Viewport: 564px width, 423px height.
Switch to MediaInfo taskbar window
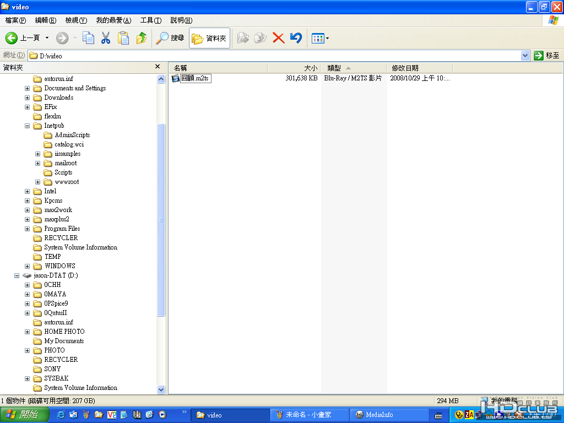pyautogui.click(x=389, y=415)
